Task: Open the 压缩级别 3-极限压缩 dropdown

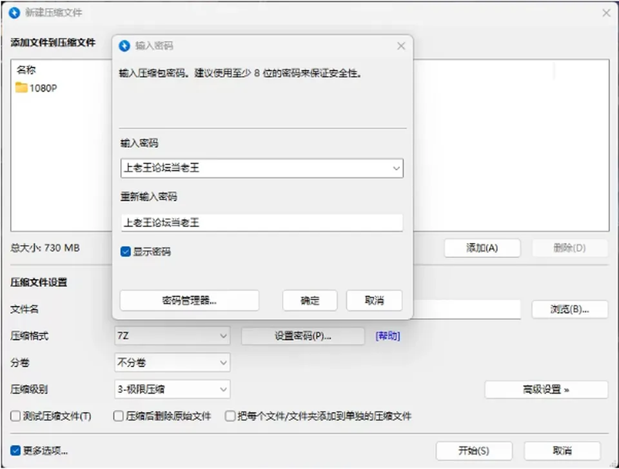Action: (173, 389)
